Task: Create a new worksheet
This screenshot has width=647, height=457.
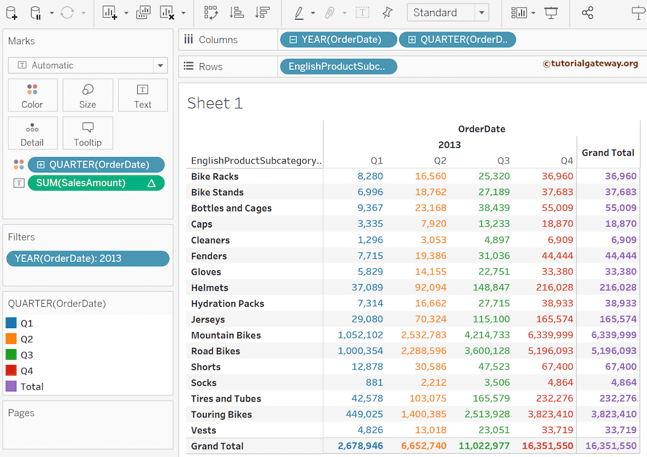Action: (x=111, y=12)
